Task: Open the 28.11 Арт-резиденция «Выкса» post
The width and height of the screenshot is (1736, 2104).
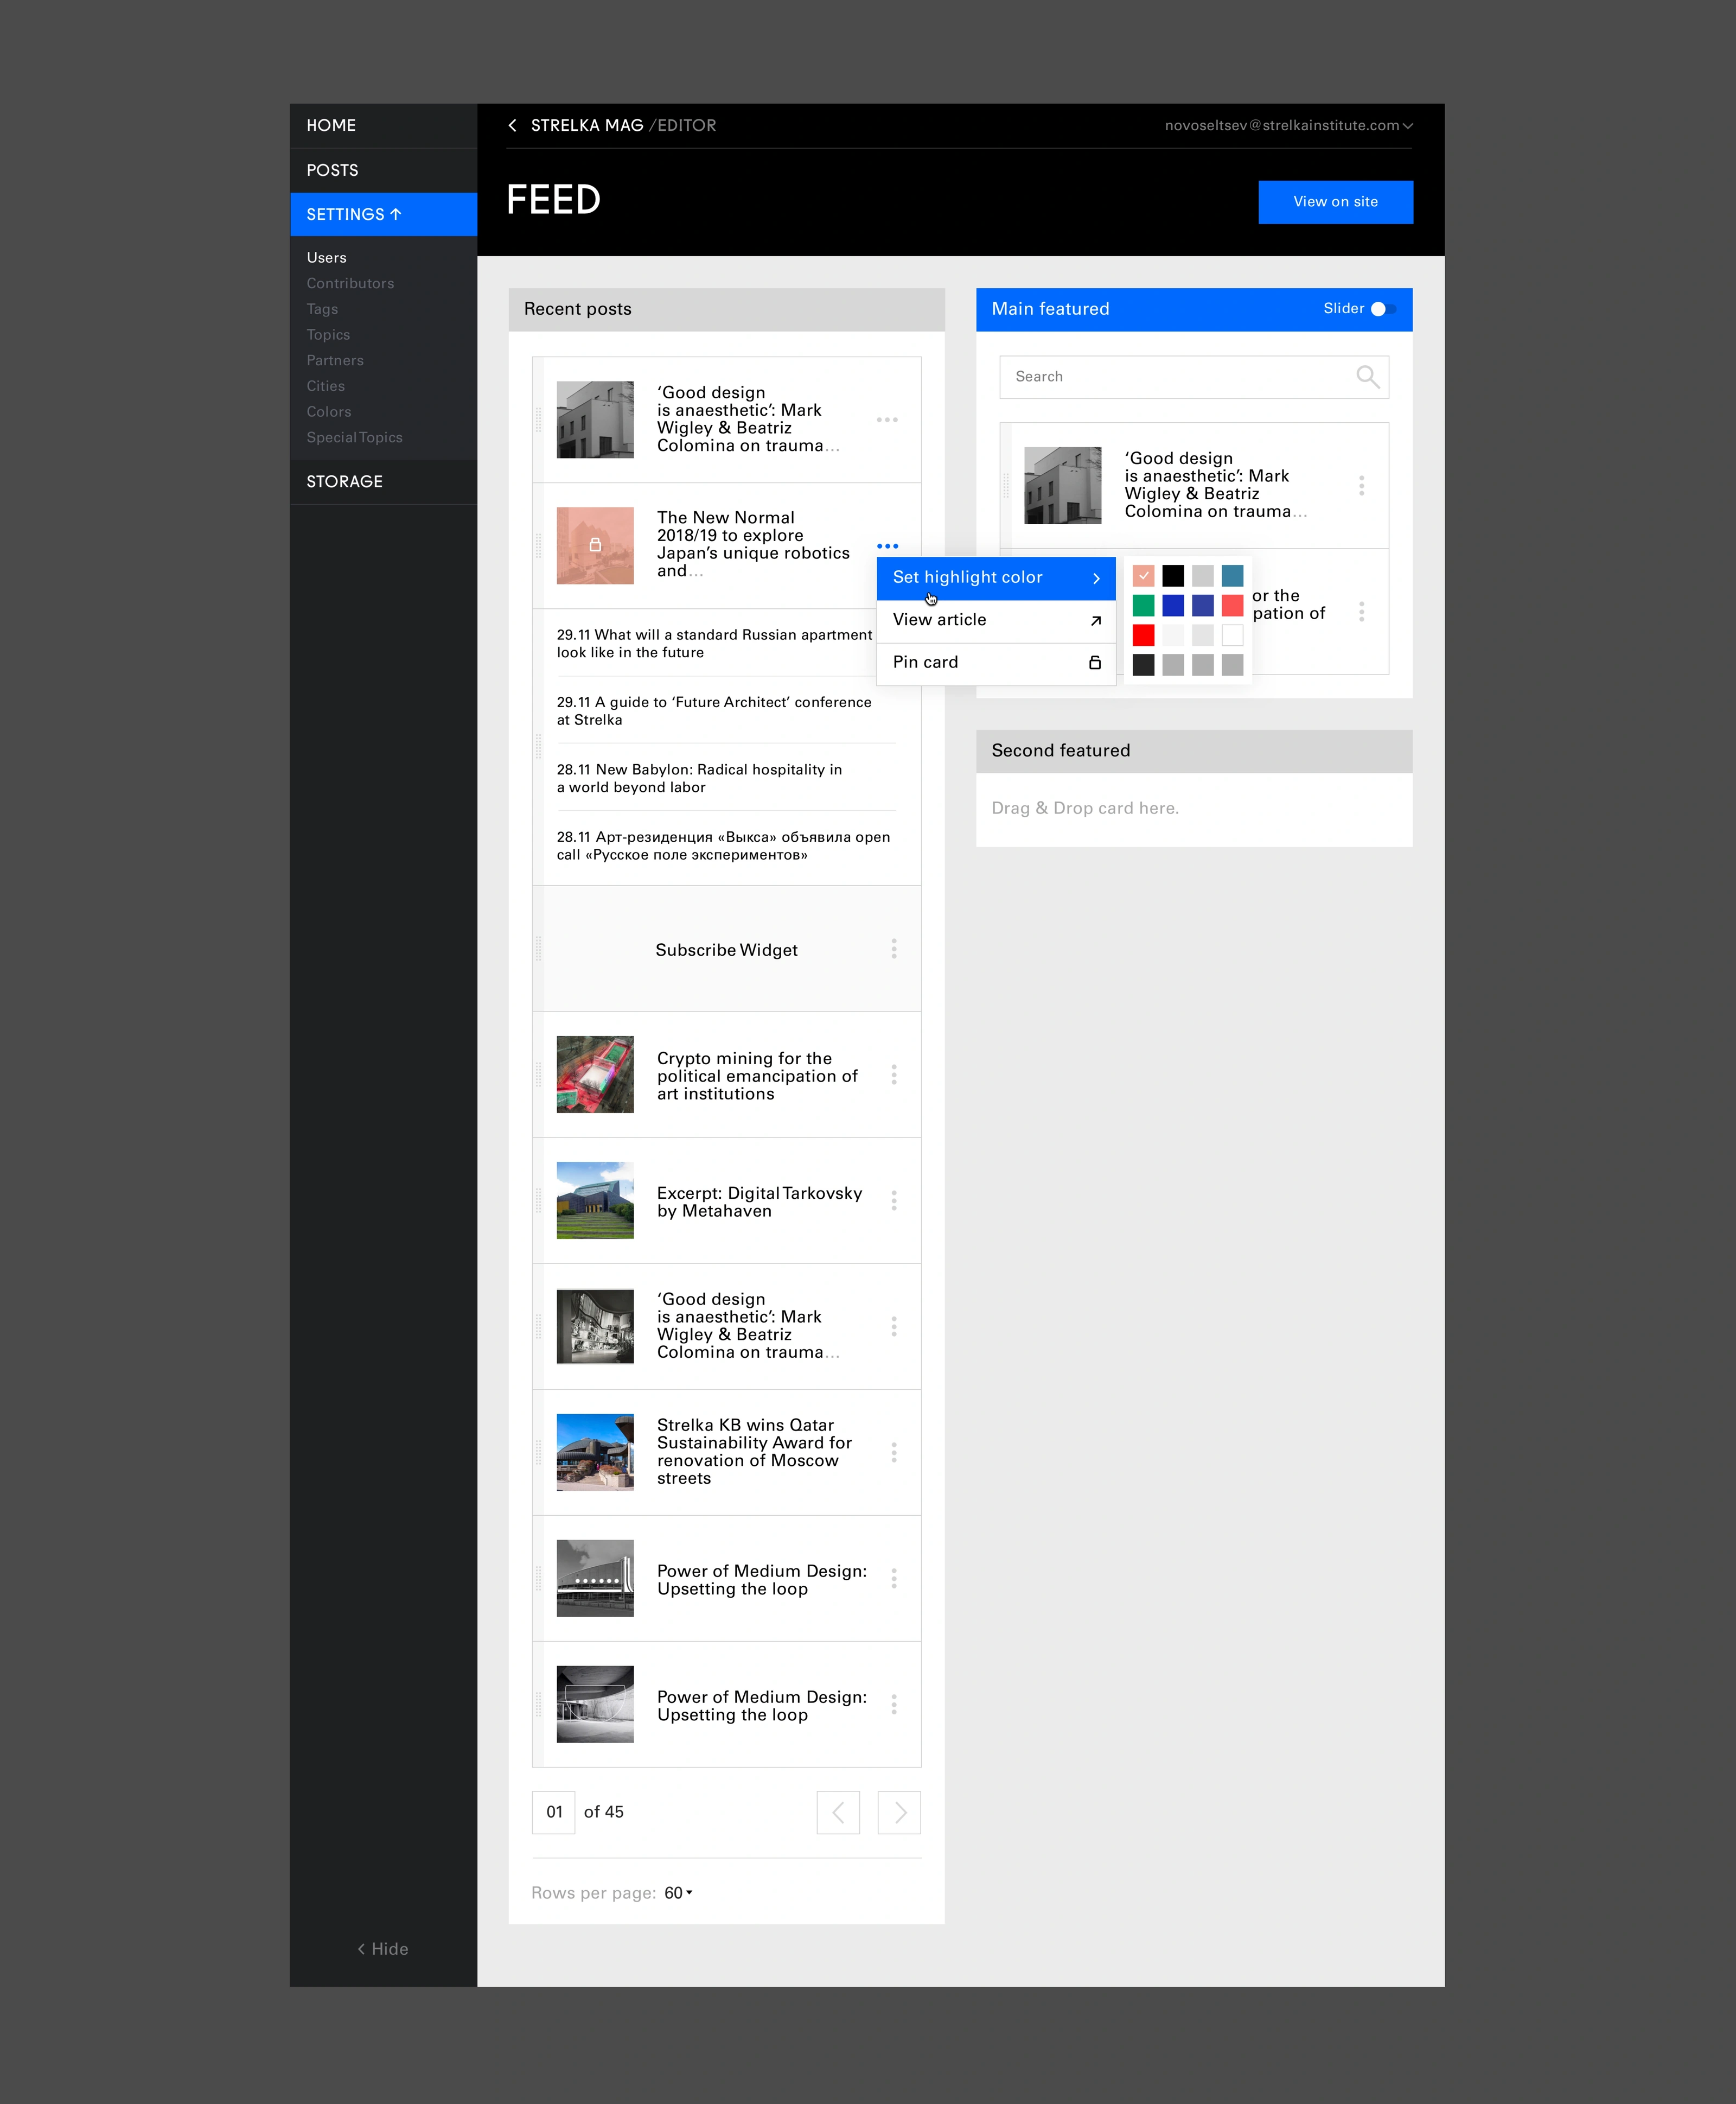Action: pos(723,847)
